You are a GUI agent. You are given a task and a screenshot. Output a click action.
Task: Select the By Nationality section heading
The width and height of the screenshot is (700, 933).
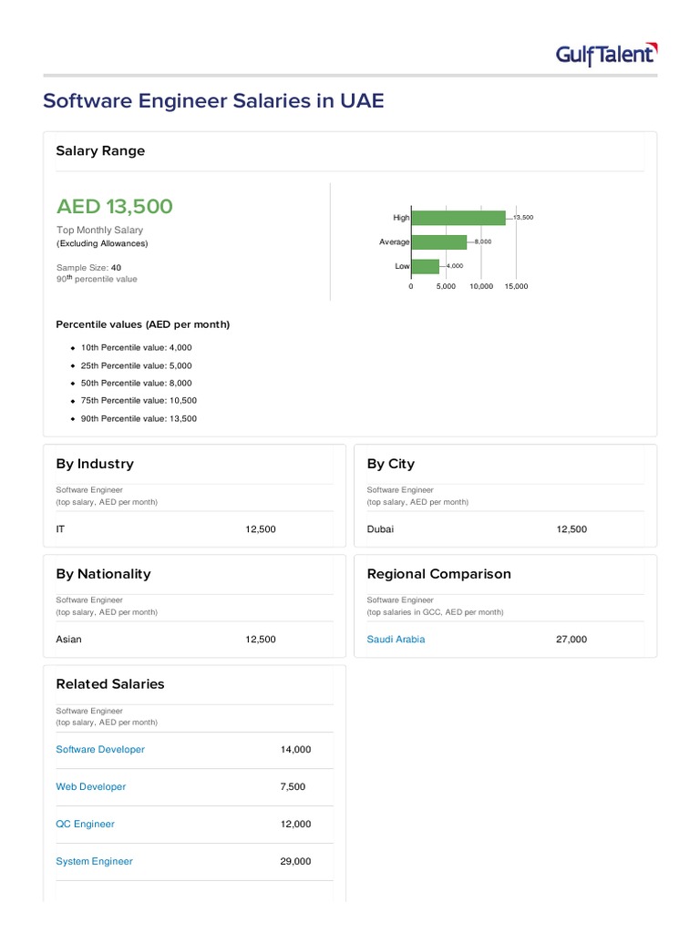103,574
